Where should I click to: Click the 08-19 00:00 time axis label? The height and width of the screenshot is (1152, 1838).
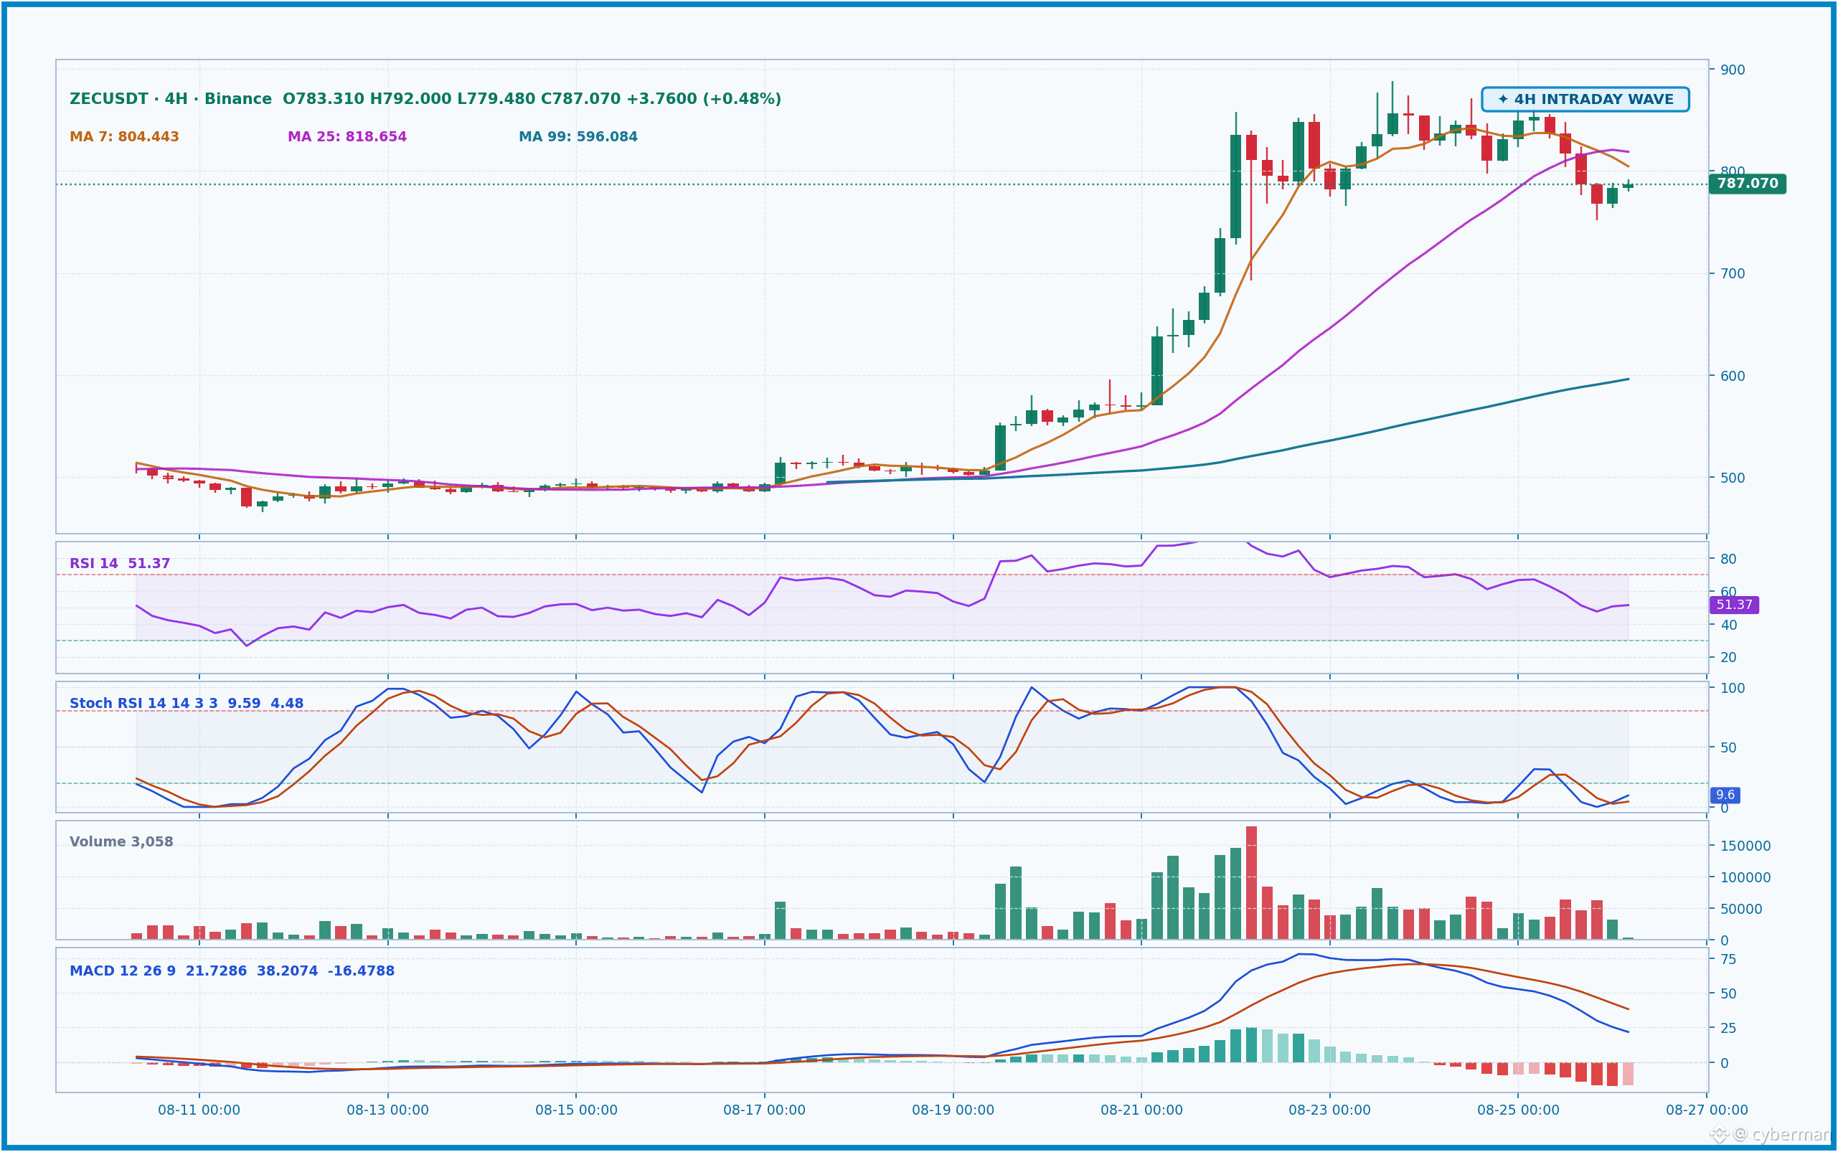coord(953,1110)
